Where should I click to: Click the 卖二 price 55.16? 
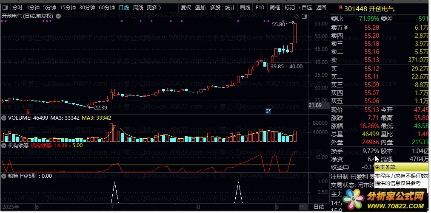[371, 51]
